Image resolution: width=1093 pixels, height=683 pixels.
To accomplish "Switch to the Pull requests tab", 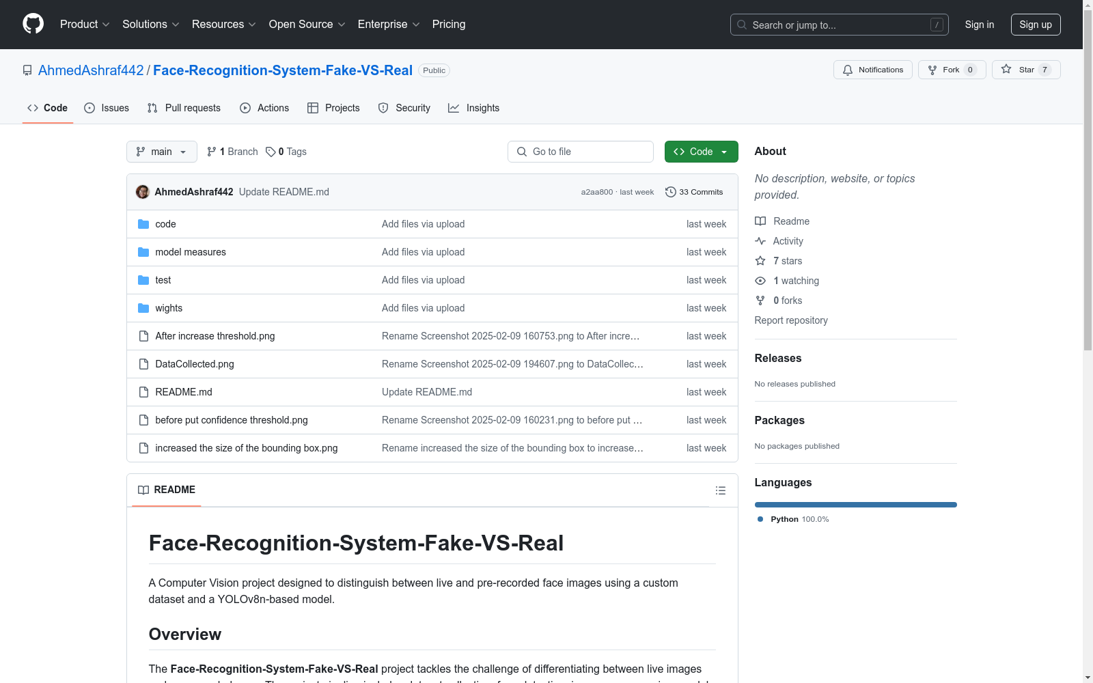I will tap(184, 108).
